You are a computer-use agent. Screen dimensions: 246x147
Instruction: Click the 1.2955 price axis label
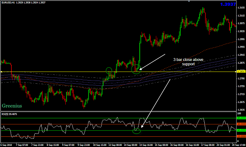[241, 47]
